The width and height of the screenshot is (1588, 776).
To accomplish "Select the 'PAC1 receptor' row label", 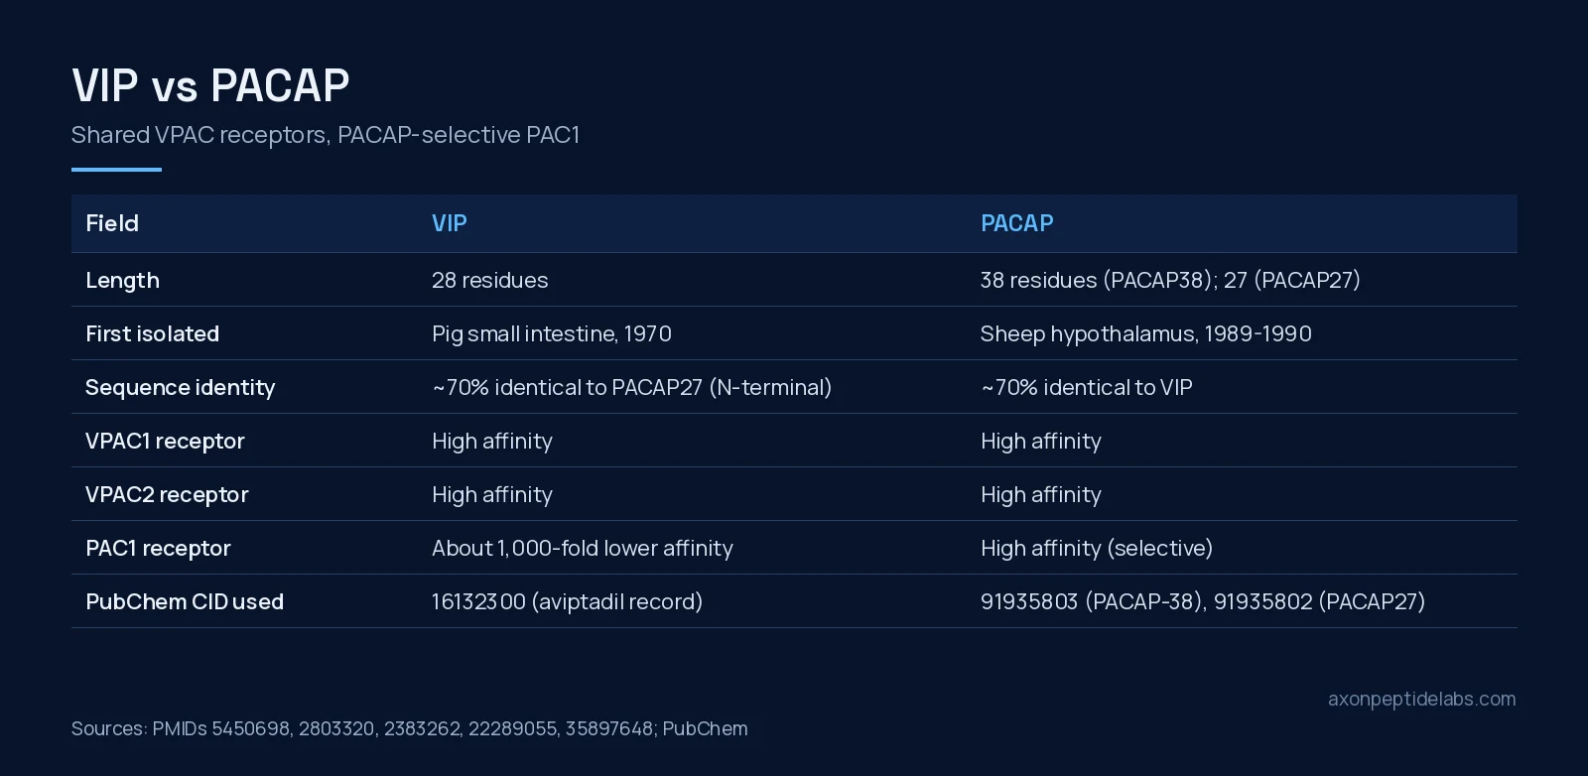I will 158,549.
